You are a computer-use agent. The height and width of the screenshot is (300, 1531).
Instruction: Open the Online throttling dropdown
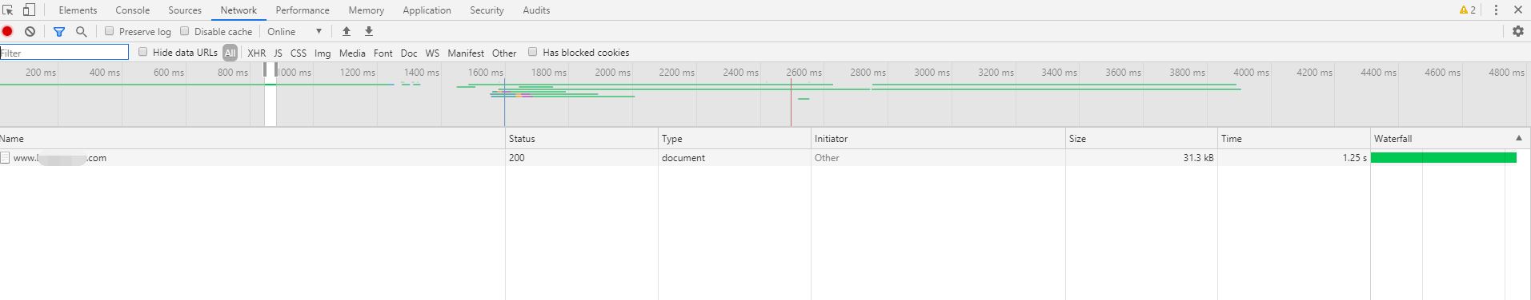pos(295,31)
